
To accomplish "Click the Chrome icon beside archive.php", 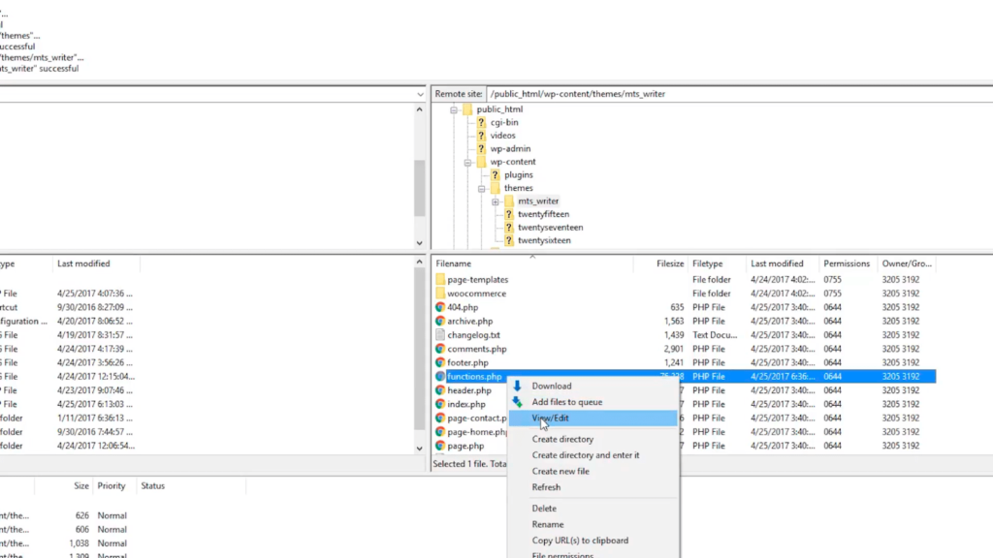I will 440,321.
